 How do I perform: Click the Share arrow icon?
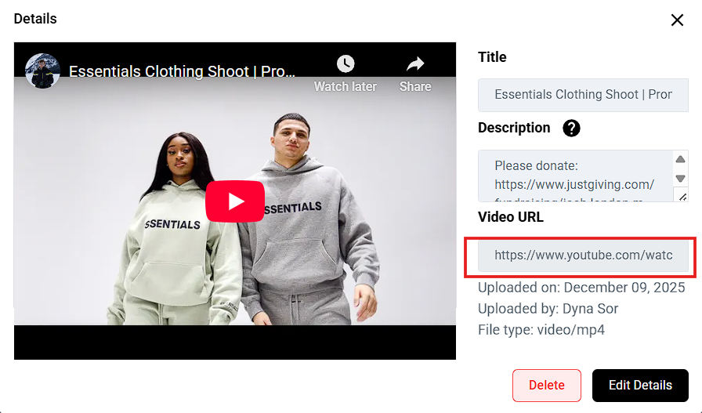click(415, 63)
